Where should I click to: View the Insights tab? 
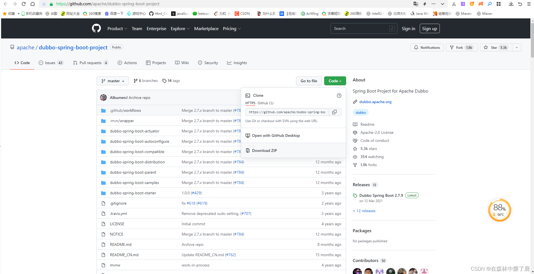237,63
